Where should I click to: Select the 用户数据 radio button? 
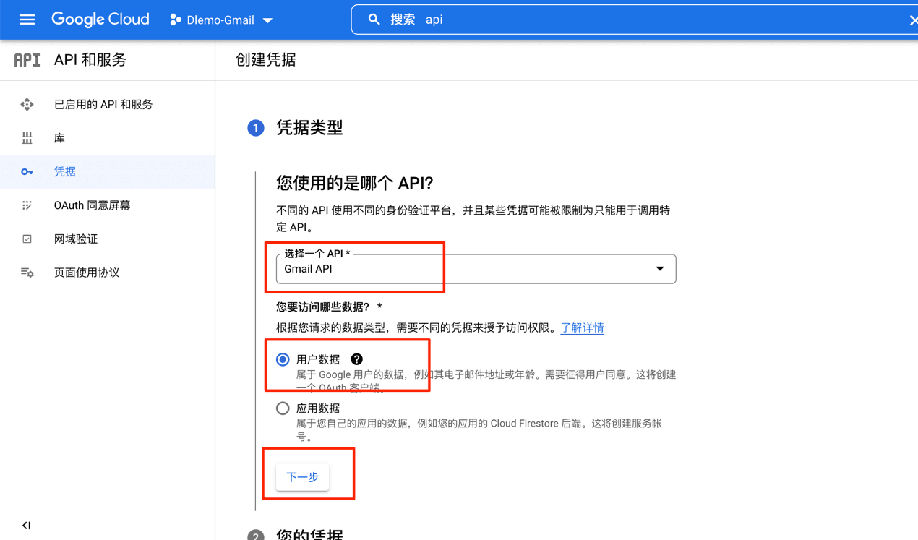coord(283,359)
